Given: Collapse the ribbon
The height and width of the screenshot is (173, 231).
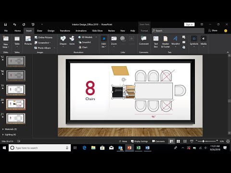Looking at the screenshot, I should [x=228, y=52].
